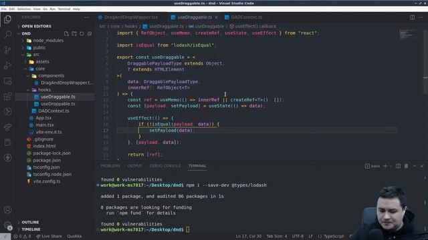The height and width of the screenshot is (240, 428).
Task: Close the terminal panel
Action: coord(422,166)
